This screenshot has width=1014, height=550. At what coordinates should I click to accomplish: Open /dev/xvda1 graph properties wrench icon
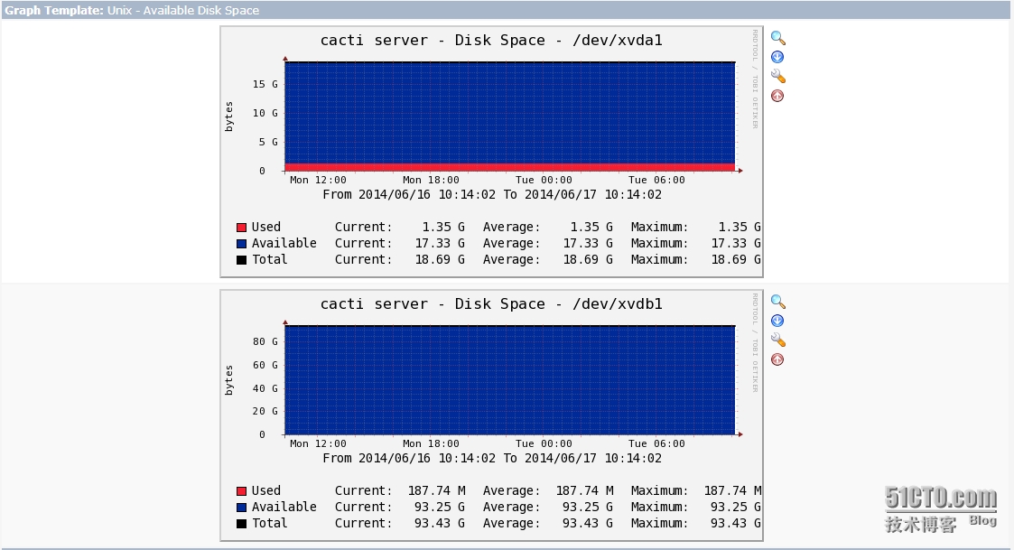point(778,77)
